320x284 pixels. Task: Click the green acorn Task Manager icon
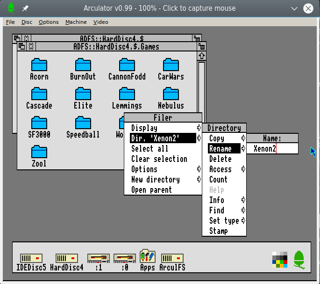point(299,259)
